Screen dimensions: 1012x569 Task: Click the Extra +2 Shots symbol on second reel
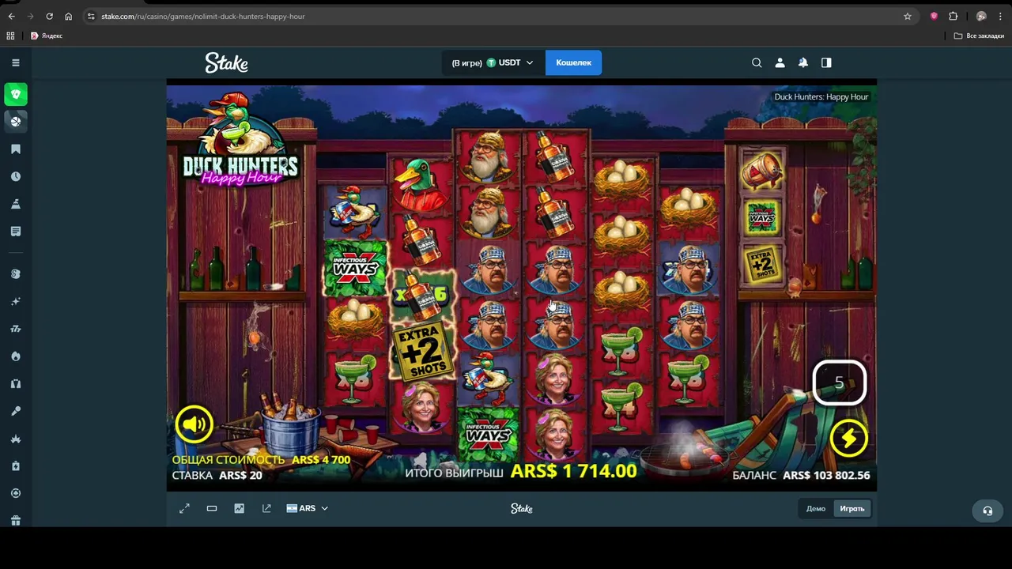click(x=423, y=352)
